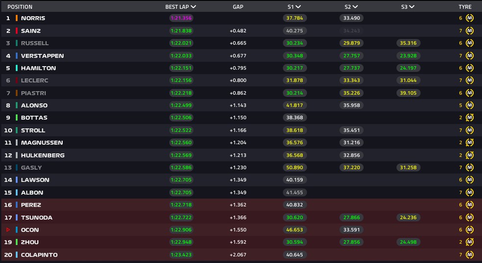Click Zhou's S2 time 27.856
Image resolution: width=482 pixels, height=263 pixels.
(x=351, y=242)
